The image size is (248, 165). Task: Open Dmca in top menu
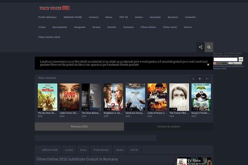[x=109, y=17]
